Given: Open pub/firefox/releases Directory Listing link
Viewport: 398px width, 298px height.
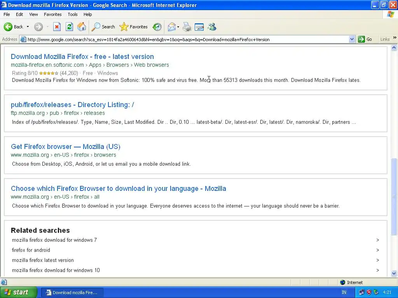Looking at the screenshot, I should point(72,105).
